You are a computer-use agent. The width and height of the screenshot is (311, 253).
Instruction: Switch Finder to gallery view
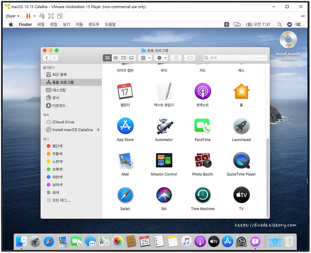[x=132, y=58]
